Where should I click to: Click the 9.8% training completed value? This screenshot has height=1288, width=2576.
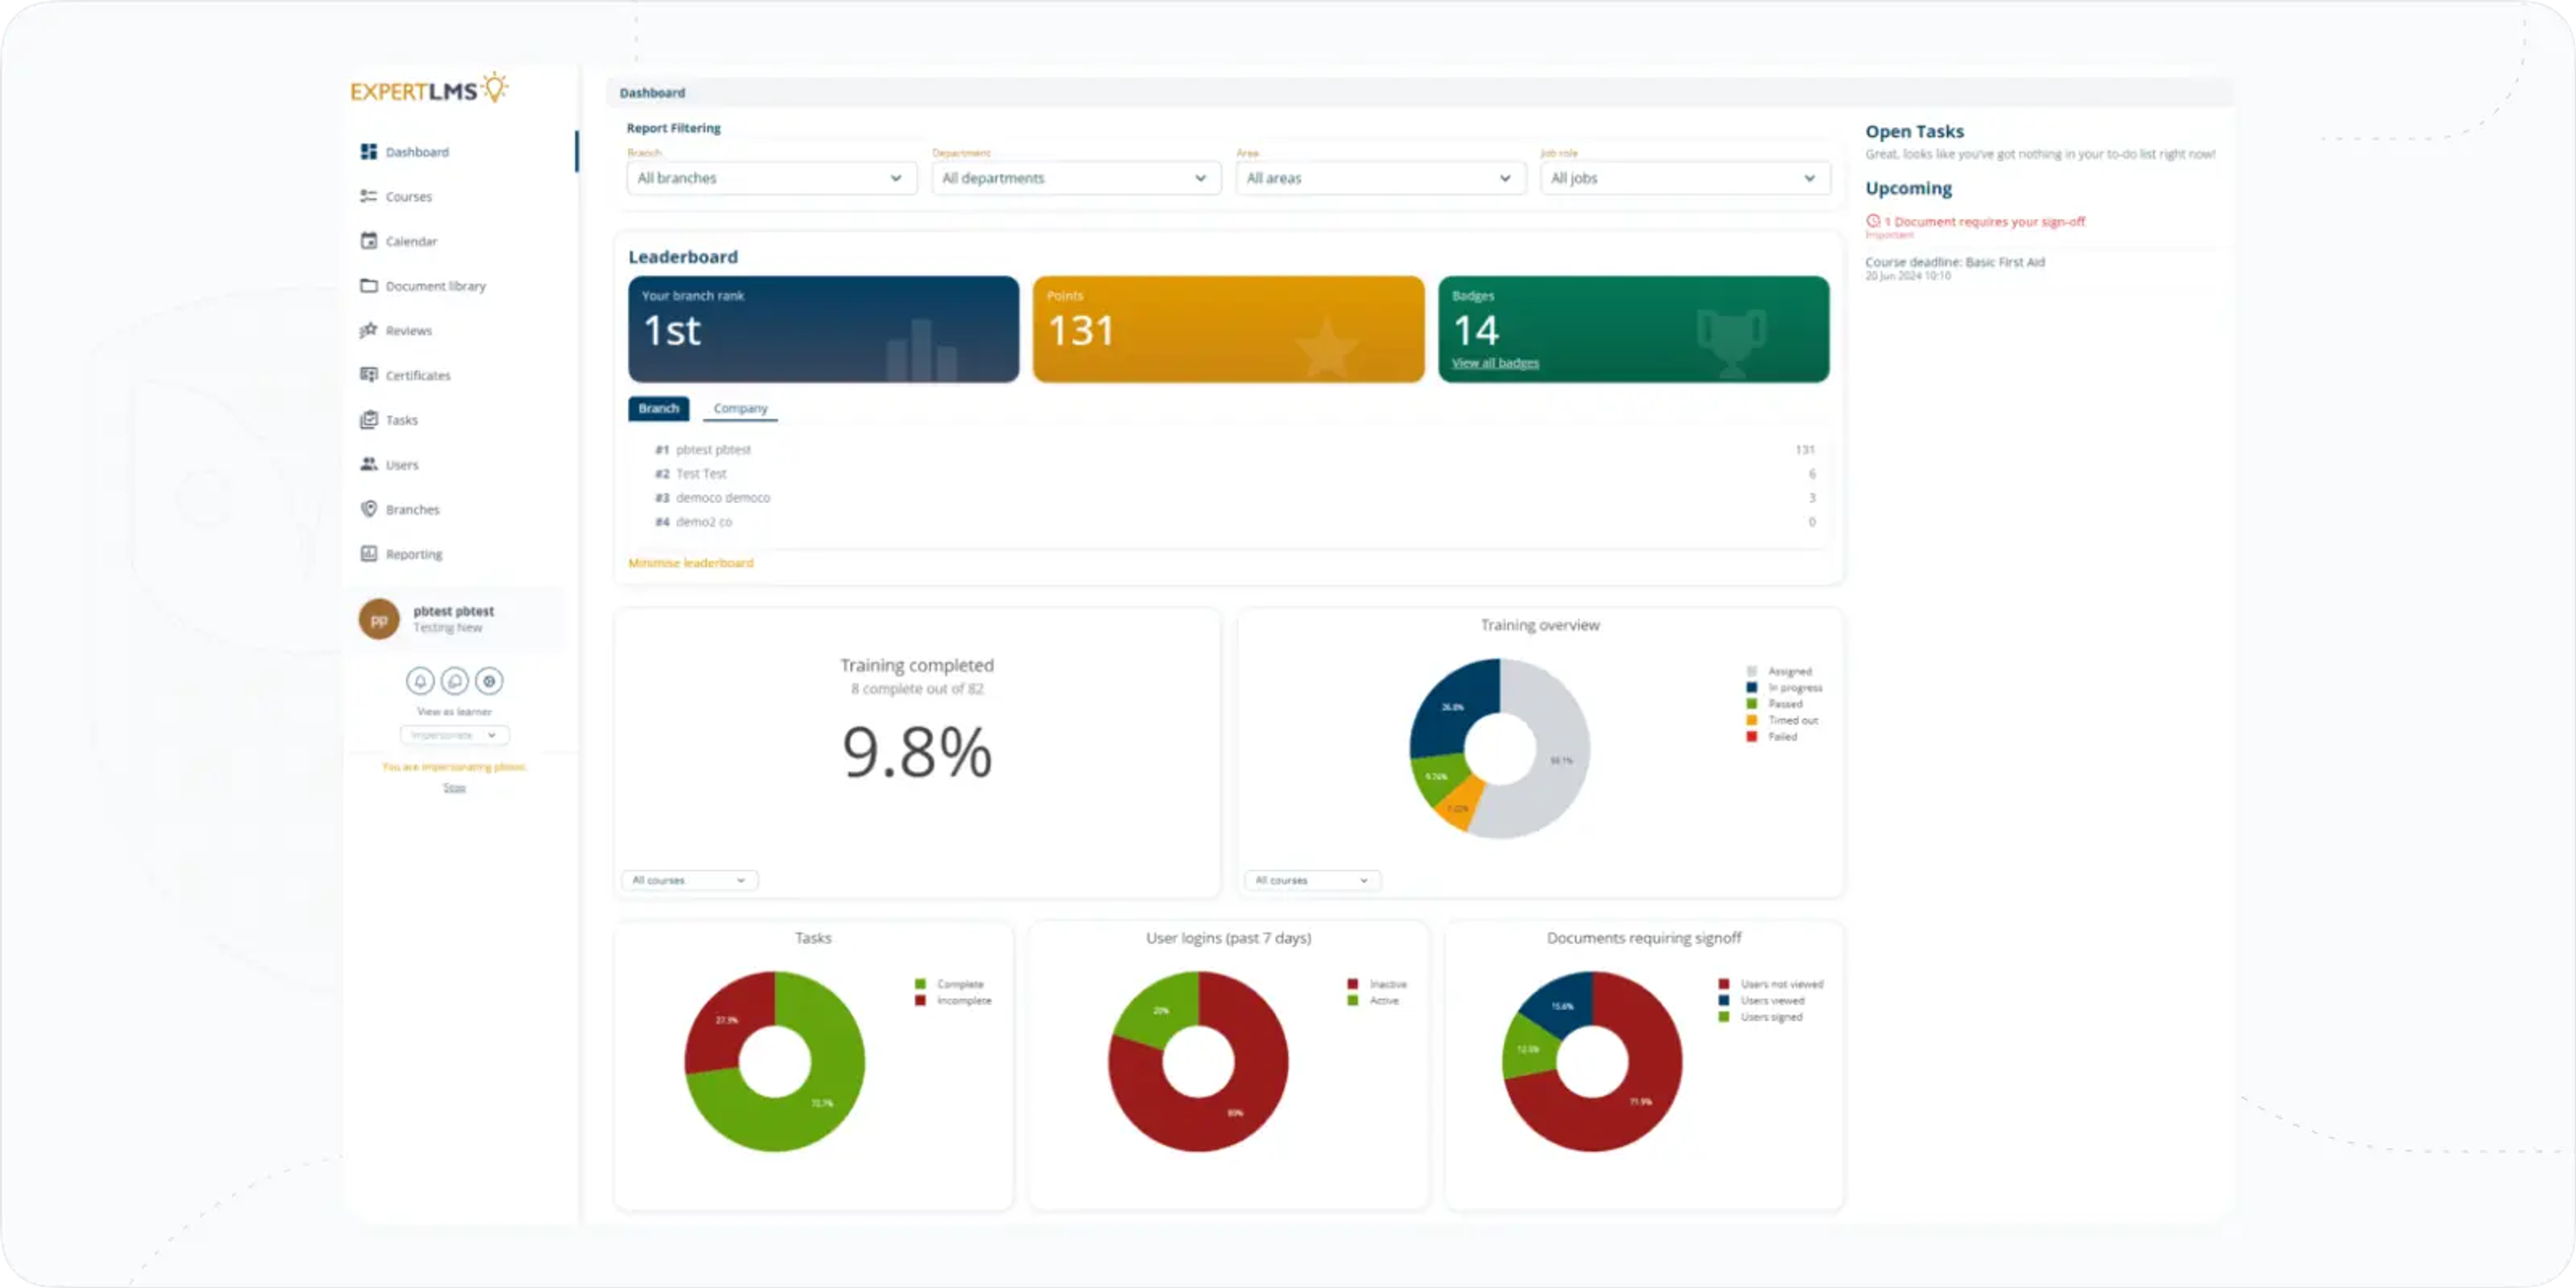point(917,752)
